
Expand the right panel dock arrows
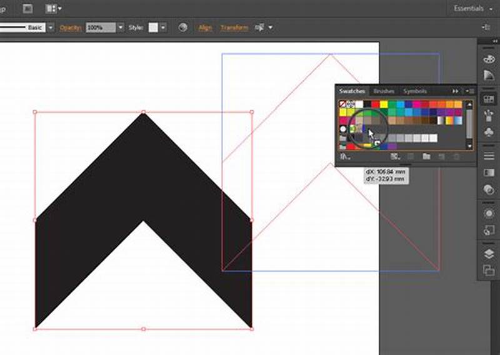pos(495,41)
